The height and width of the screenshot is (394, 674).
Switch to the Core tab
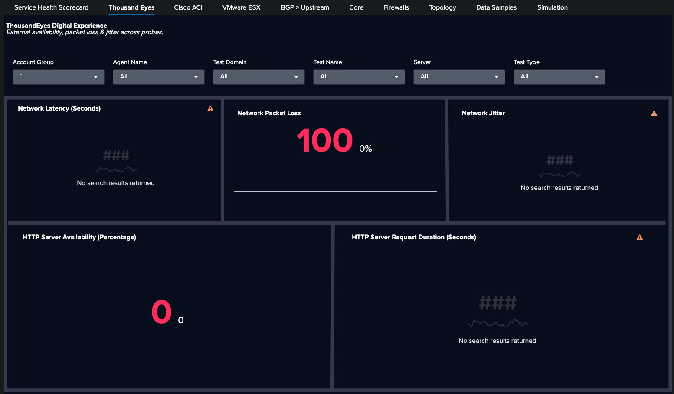356,7
